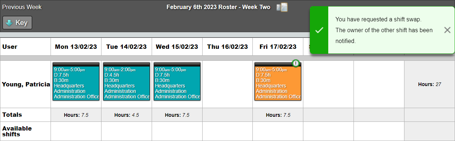455x141 pixels.
Task: Select the orange Friday shift block
Action: pyautogui.click(x=278, y=81)
